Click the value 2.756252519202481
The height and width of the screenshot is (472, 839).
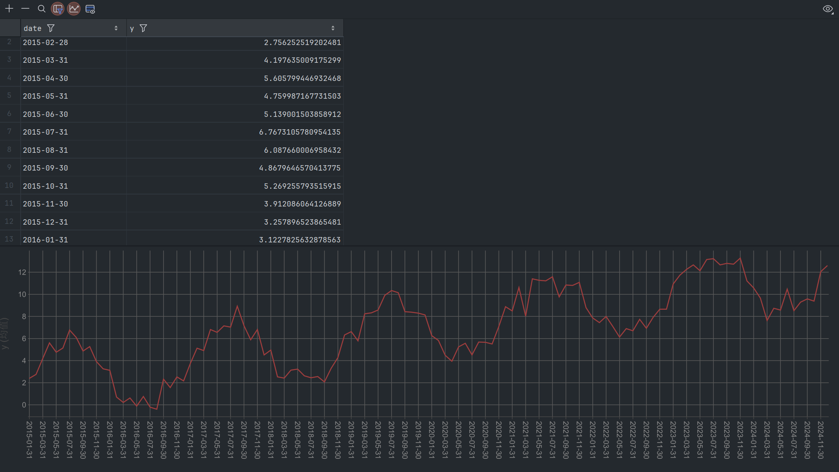pyautogui.click(x=302, y=43)
